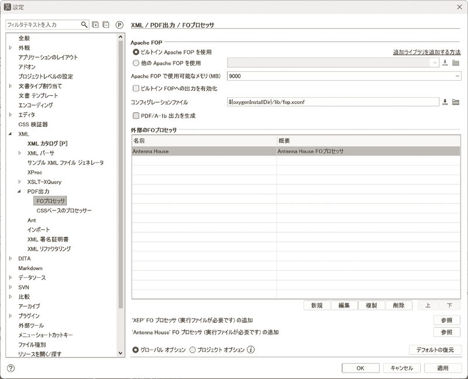Select アドオン in the settings tree
The height and width of the screenshot is (379, 468).
[x=27, y=67]
